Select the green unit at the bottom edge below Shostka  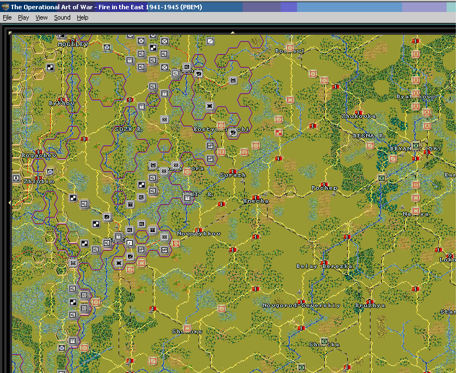301,368
